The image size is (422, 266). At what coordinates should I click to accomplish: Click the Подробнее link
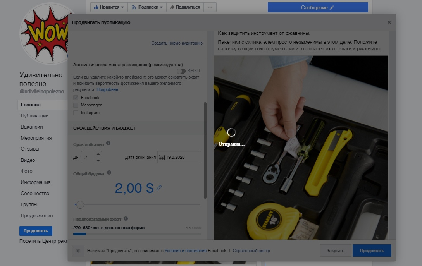coord(107,89)
